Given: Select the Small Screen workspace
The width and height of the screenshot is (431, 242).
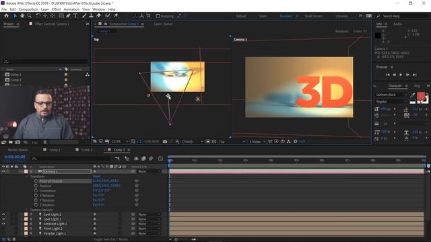Looking at the screenshot, I should click(313, 16).
